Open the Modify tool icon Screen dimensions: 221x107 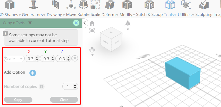pos(127,5)
